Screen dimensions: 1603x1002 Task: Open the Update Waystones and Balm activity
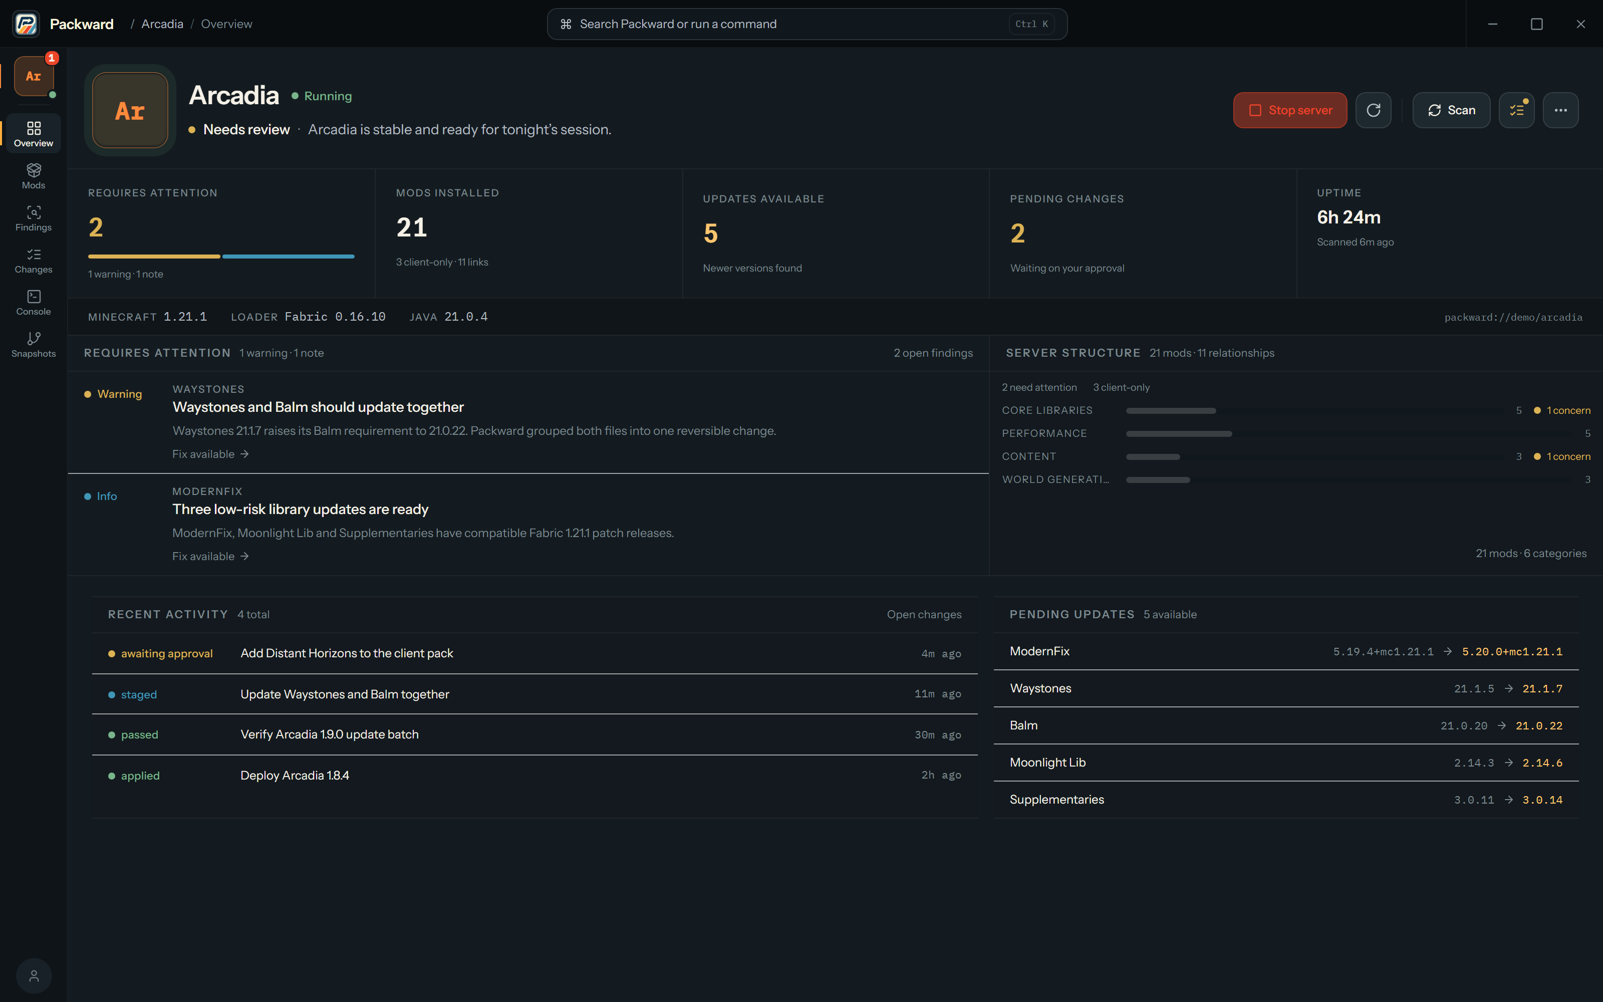(x=535, y=694)
